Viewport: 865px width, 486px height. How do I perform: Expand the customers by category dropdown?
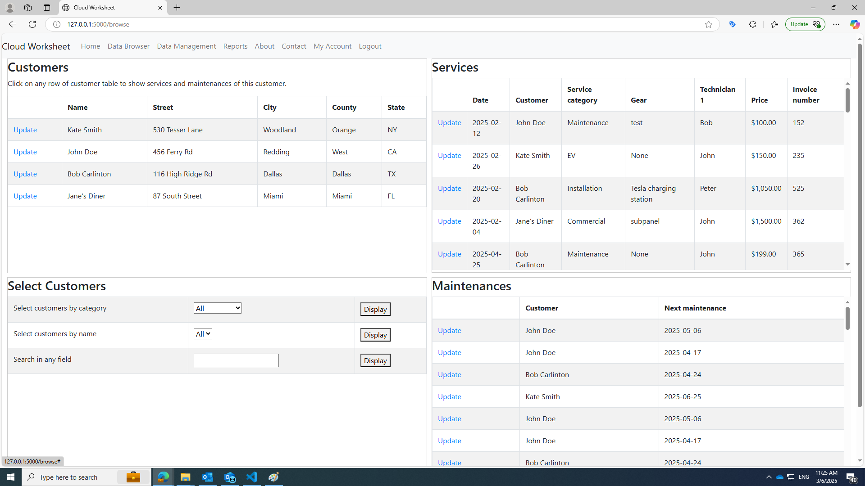point(218,308)
